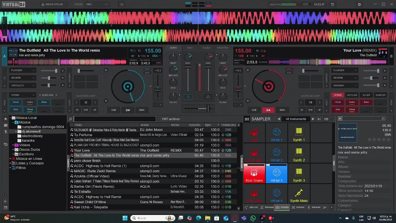Expand the key 09A dropdown on deck A
This screenshot has width=396, height=223.
click(x=160, y=56)
